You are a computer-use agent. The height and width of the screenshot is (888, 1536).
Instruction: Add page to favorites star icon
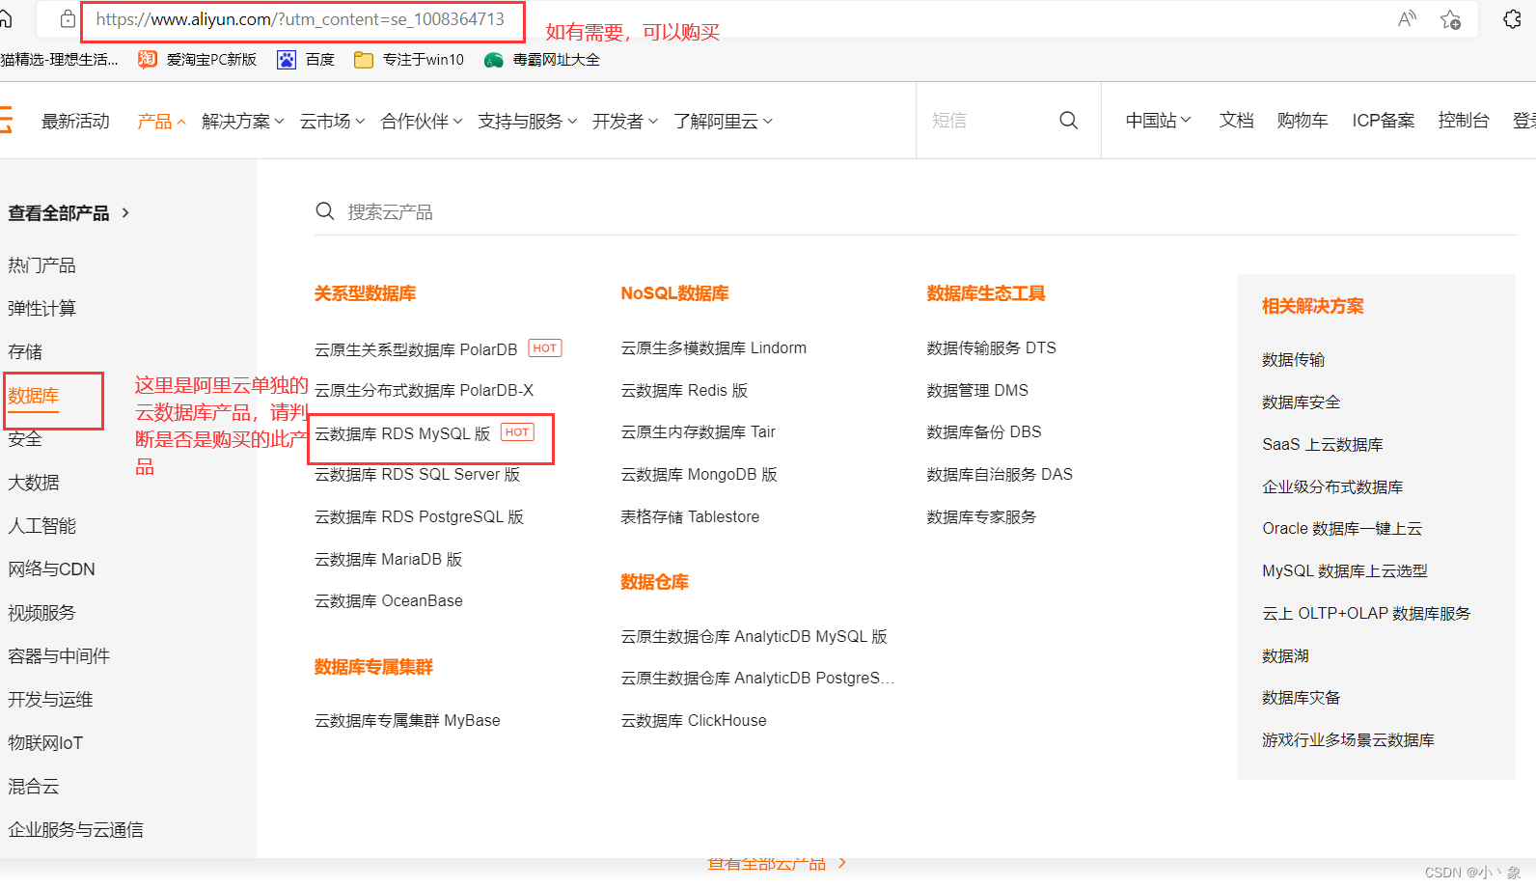tap(1450, 19)
